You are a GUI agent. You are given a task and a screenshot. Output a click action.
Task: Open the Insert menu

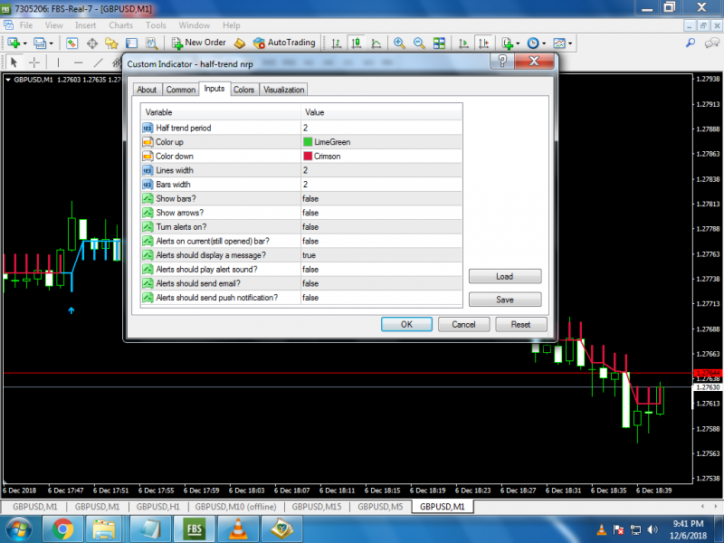pyautogui.click(x=85, y=25)
